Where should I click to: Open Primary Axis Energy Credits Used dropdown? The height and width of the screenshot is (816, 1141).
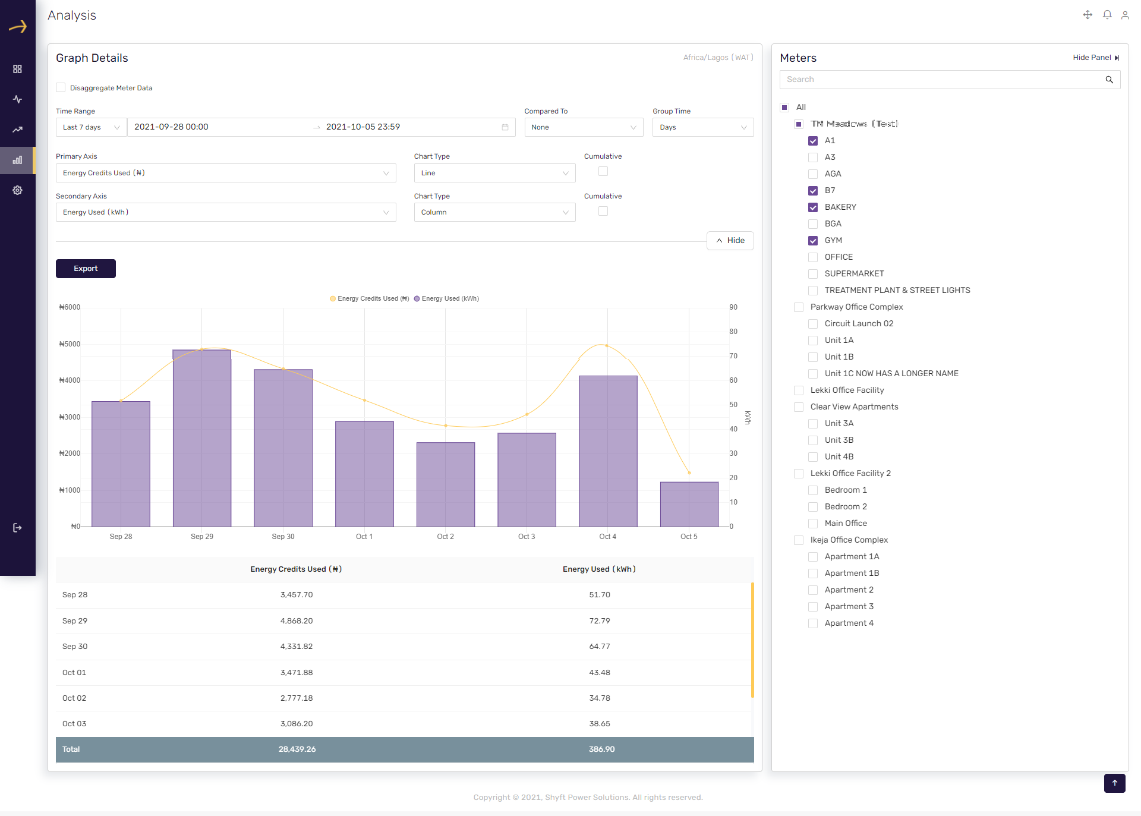tap(226, 173)
